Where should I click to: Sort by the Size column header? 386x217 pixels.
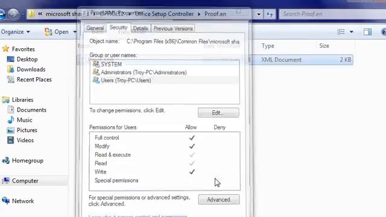coord(324,46)
